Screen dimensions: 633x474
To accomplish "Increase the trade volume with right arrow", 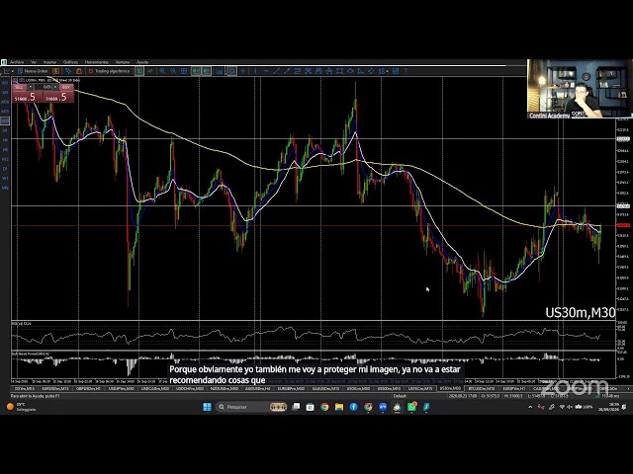I will (x=56, y=87).
